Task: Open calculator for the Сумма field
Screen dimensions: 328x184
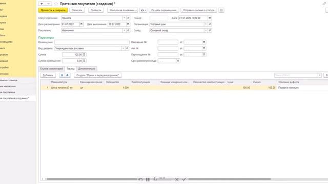Action: [84, 55]
